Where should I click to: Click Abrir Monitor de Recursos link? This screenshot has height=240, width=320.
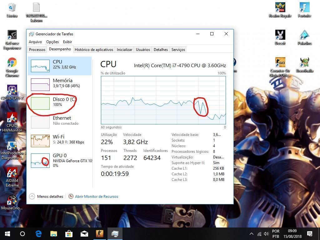(x=97, y=197)
